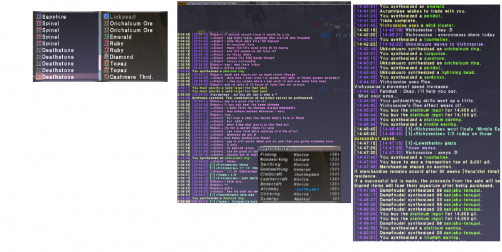Click the blue Linkpearl icon
This screenshot has width=502, height=252.
click(106, 17)
